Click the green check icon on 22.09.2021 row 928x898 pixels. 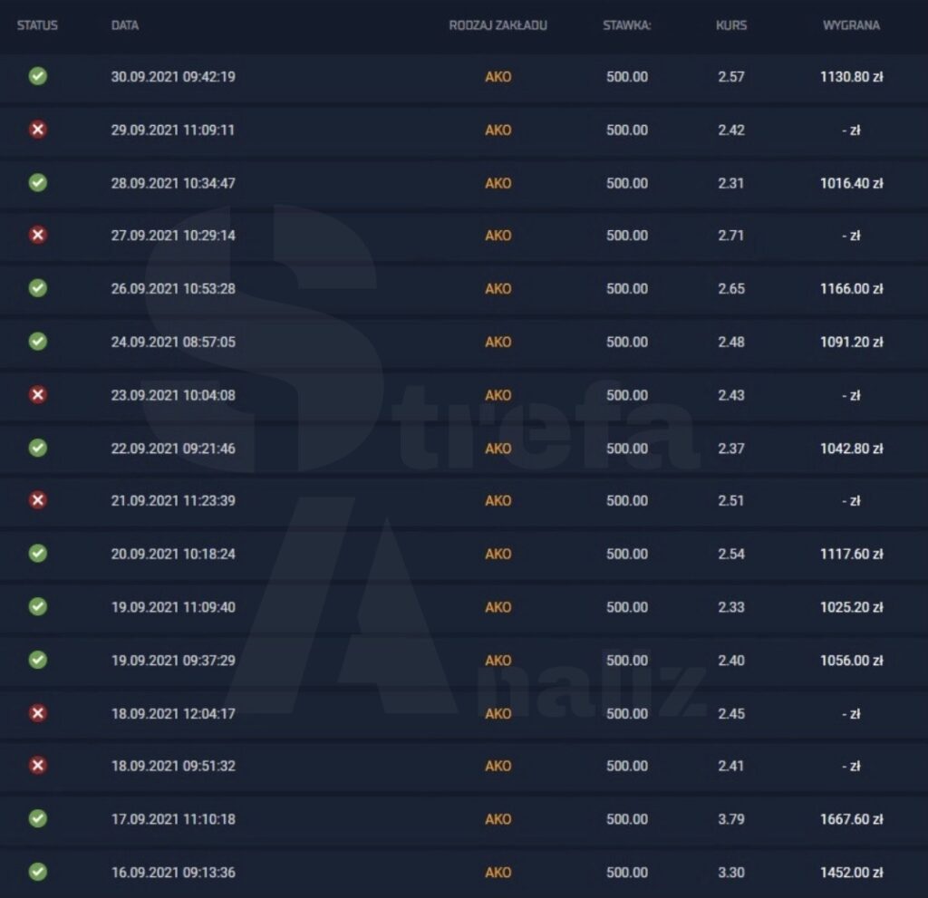click(x=38, y=449)
